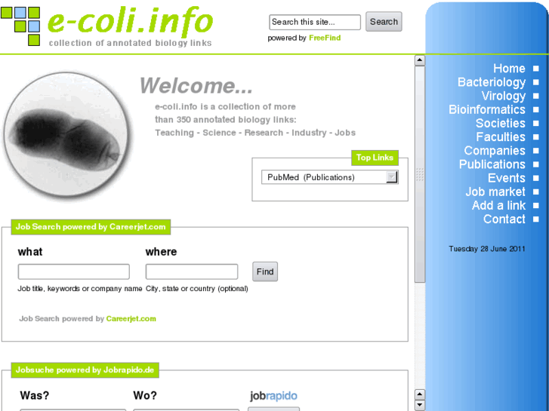Go to the Publications page
Screen dimensions: 549x411
[x=492, y=164]
